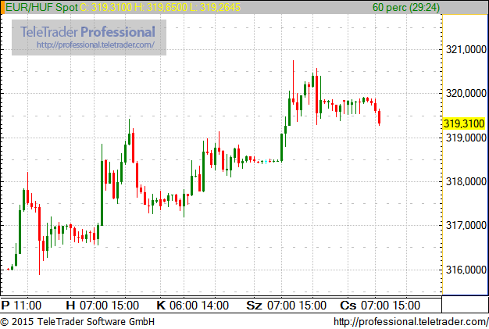Click the yellow current price tag 319,3100

(464, 123)
